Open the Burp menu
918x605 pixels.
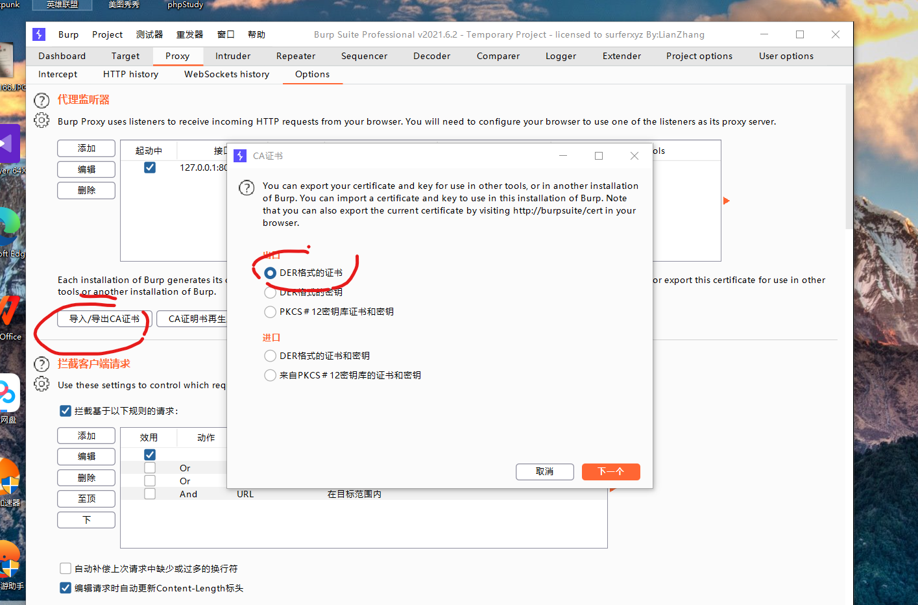68,34
